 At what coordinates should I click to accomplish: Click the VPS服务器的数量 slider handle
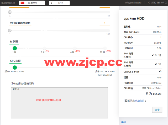tap(10, 30)
